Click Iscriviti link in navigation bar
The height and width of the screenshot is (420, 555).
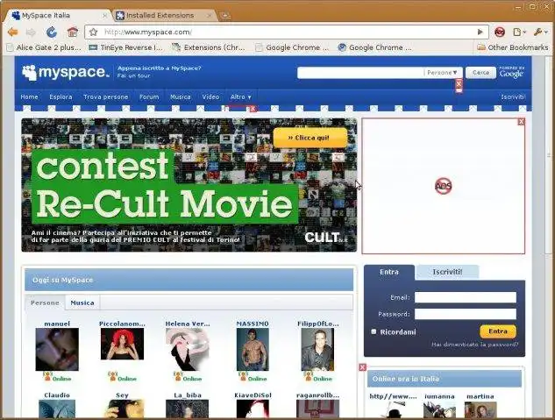(x=513, y=97)
